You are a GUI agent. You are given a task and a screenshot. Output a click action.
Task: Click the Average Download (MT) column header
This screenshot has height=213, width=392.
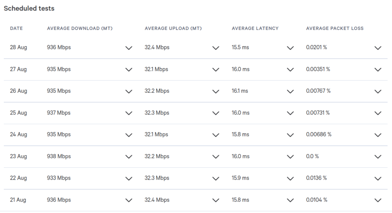click(80, 28)
